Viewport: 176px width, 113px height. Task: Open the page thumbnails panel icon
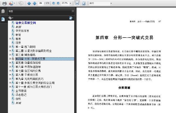click(x=3, y=11)
